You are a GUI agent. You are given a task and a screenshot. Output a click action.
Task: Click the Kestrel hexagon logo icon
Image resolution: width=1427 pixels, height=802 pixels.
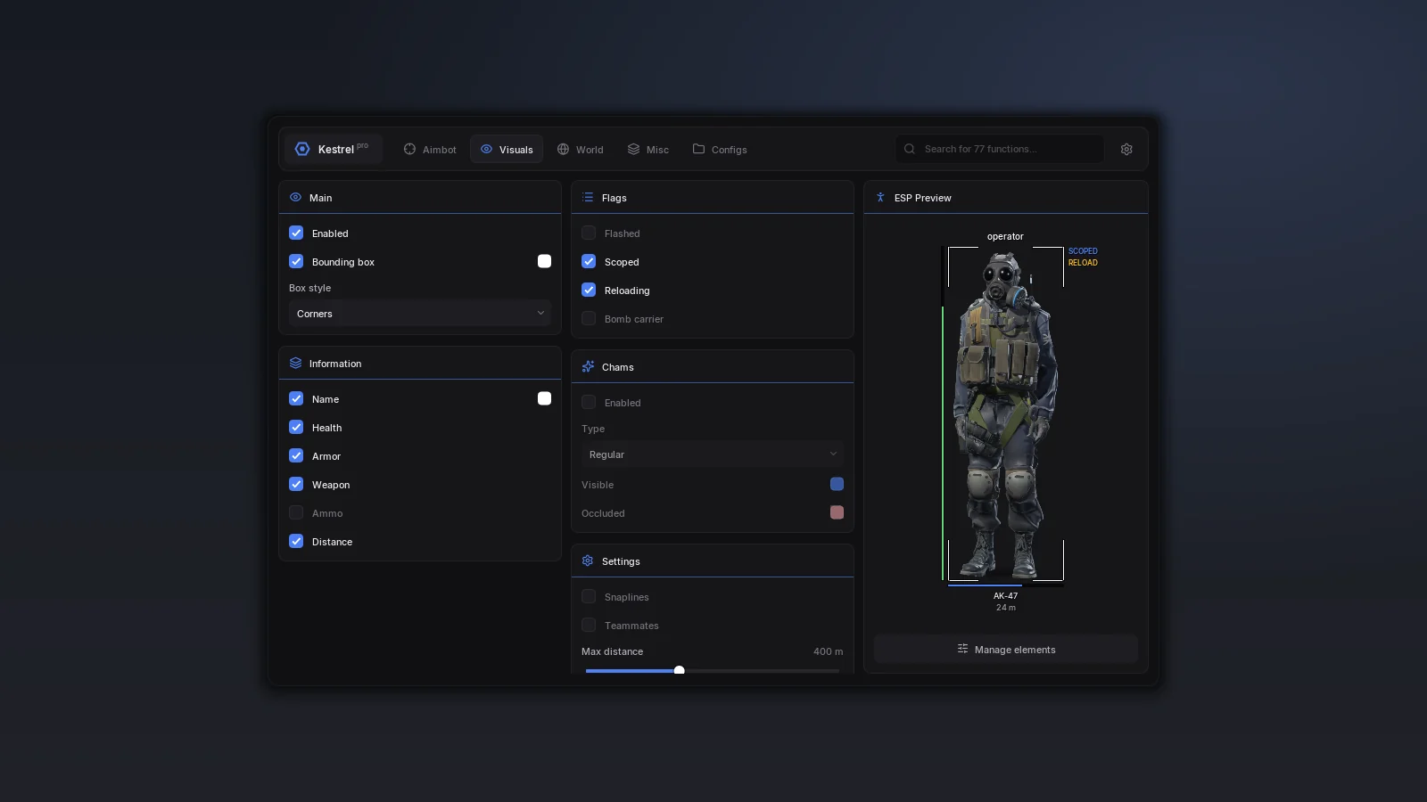click(302, 149)
